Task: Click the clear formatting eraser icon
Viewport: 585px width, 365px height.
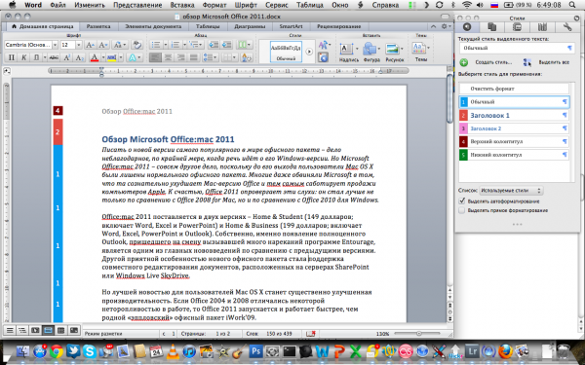Action: [x=136, y=45]
